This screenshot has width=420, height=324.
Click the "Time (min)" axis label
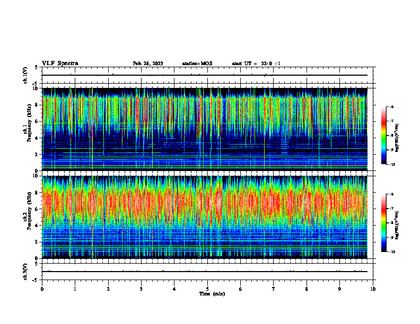click(x=212, y=294)
